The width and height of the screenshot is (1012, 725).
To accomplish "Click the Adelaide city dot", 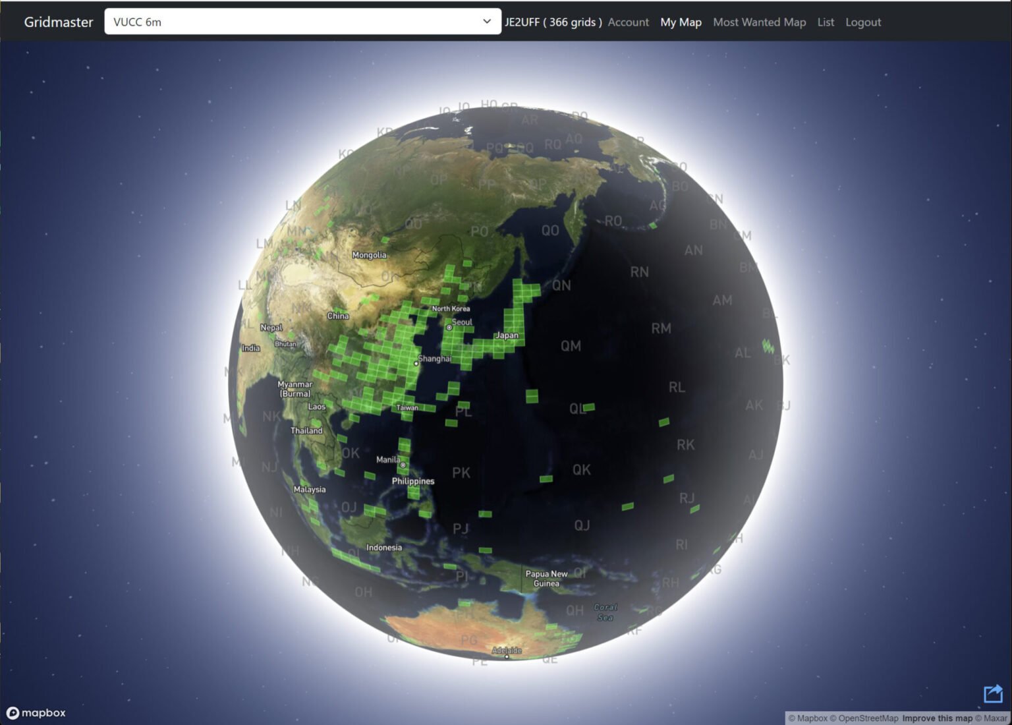I will click(507, 656).
